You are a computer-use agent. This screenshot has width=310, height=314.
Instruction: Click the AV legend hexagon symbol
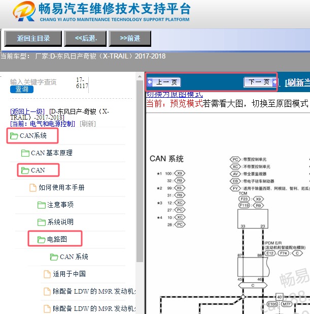pos(235,174)
